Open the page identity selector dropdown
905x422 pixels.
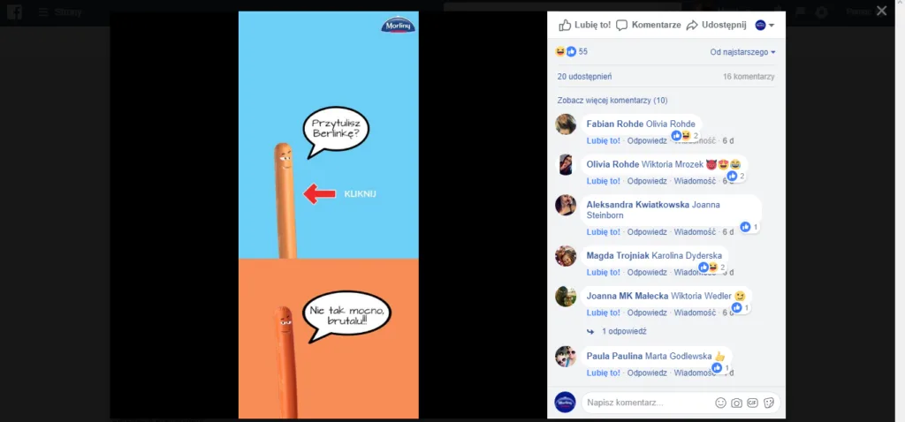pos(764,25)
